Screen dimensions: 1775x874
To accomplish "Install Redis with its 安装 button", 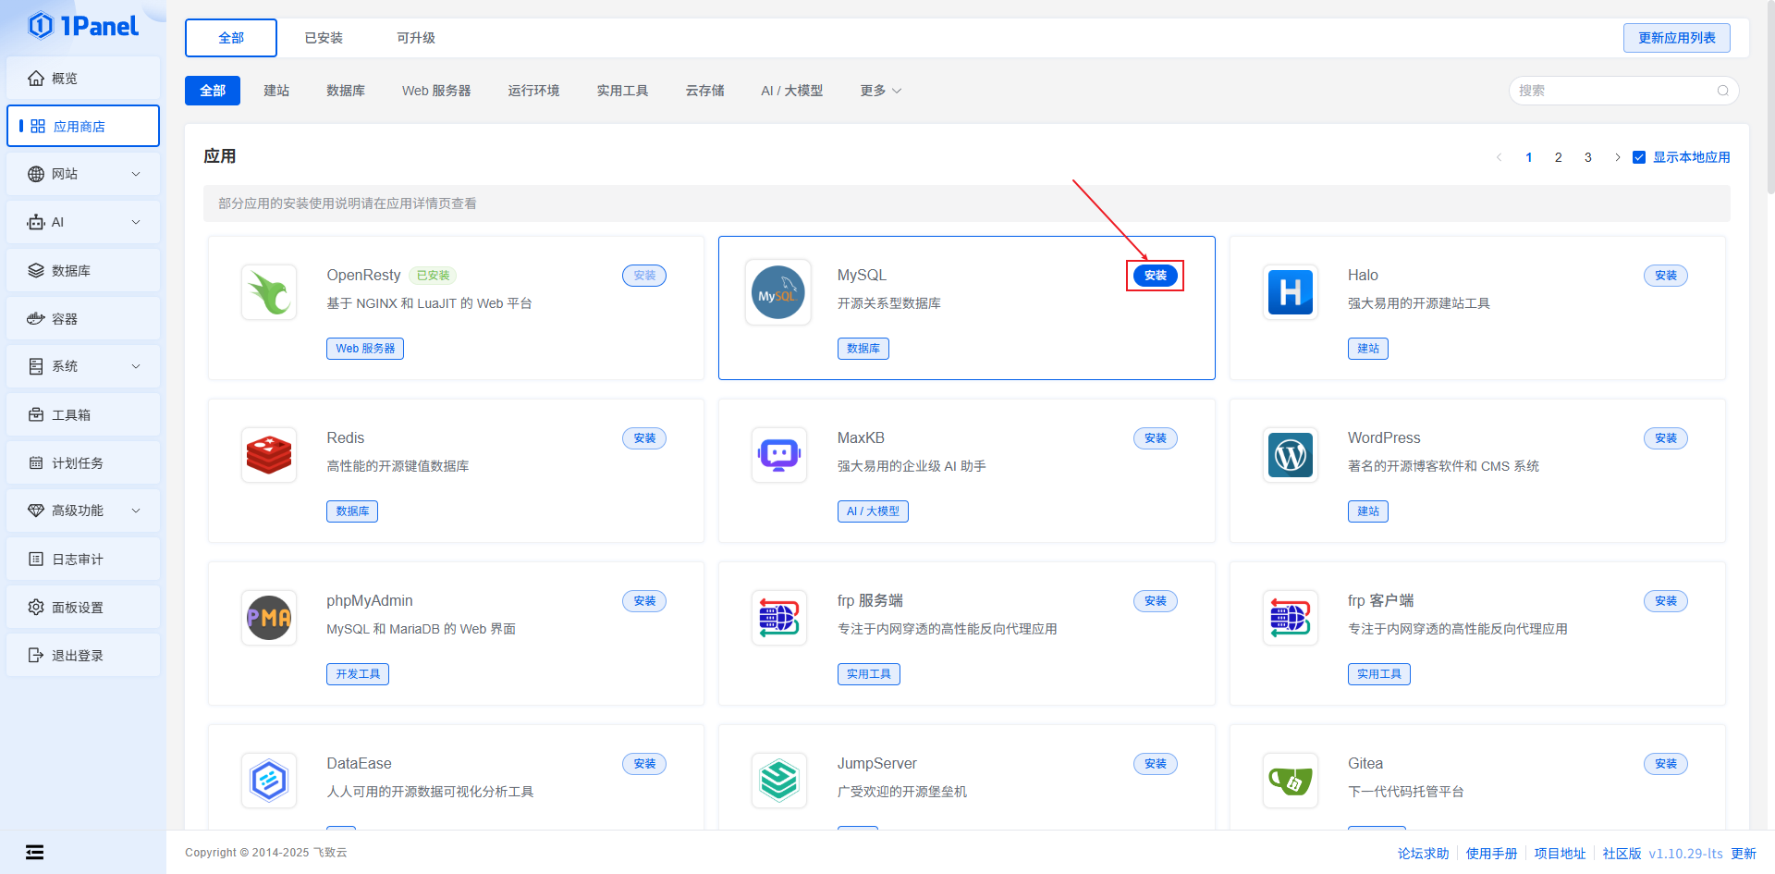I will click(644, 438).
